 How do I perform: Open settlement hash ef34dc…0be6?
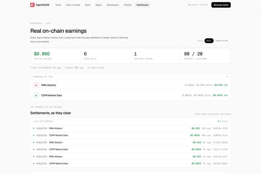(221, 143)
